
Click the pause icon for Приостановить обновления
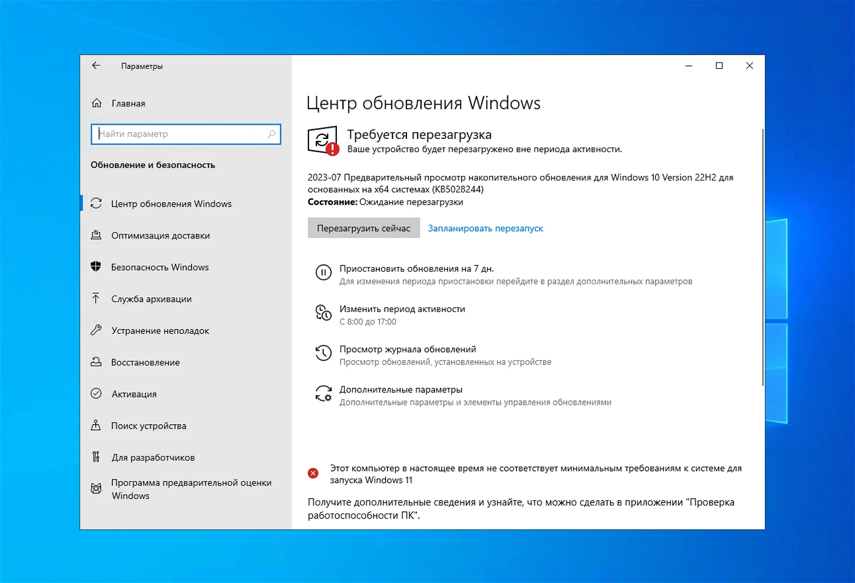(x=323, y=273)
